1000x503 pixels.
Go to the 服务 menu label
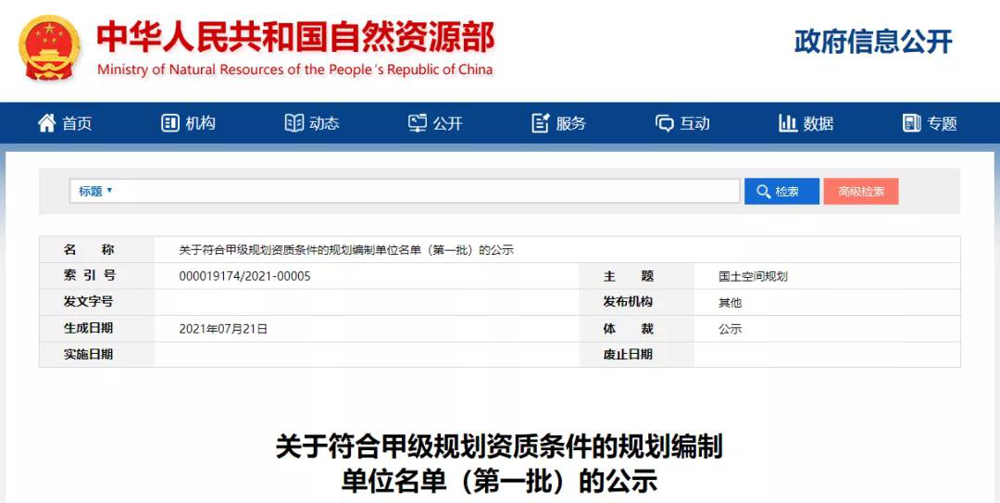coord(571,123)
